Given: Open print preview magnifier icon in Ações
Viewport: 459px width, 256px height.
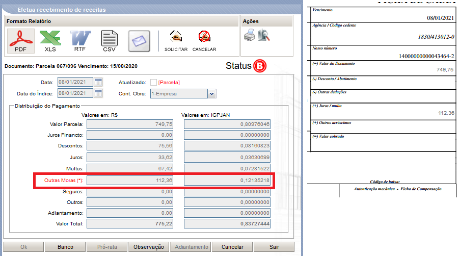Looking at the screenshot, I should click(x=264, y=35).
